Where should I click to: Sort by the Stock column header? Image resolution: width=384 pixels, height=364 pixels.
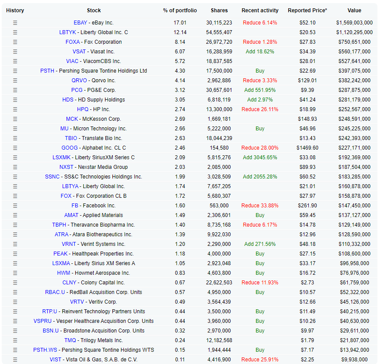click(x=94, y=10)
